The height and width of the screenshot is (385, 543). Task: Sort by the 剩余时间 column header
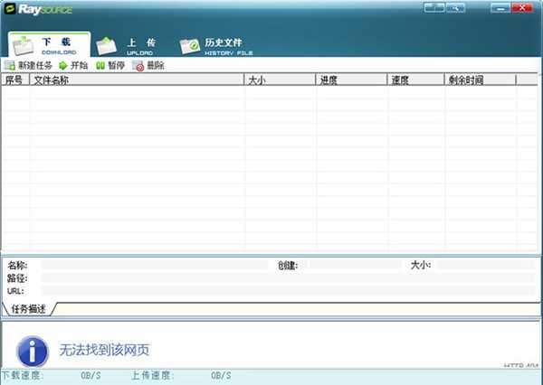(480, 80)
